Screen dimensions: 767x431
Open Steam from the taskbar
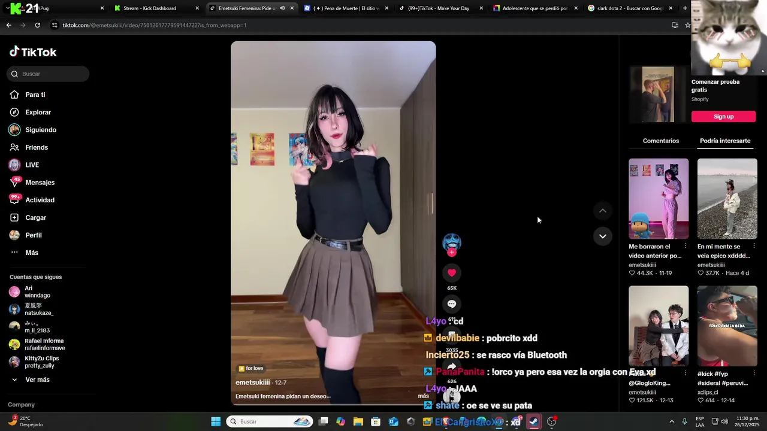[x=533, y=421]
